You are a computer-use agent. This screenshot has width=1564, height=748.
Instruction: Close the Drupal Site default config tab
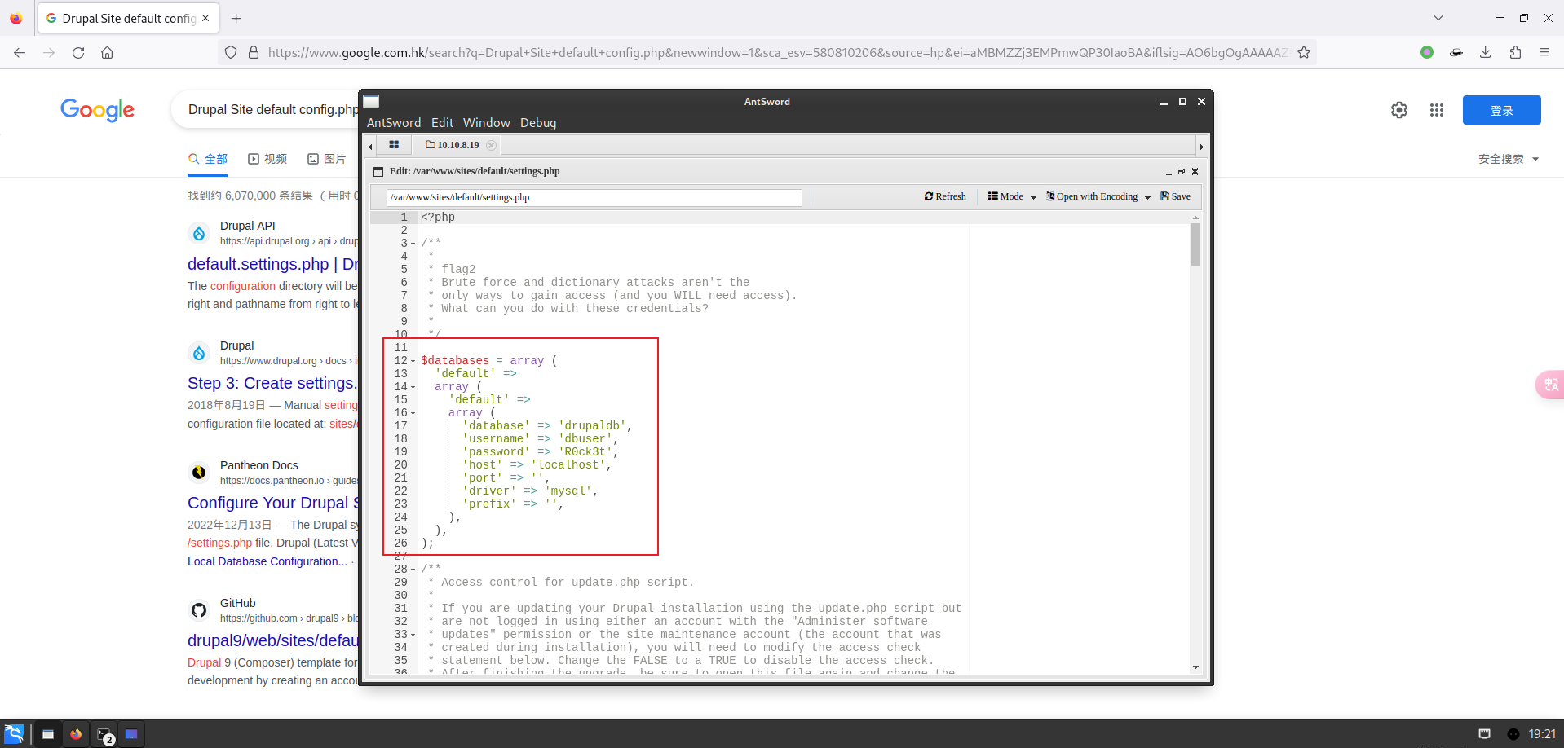pos(205,18)
